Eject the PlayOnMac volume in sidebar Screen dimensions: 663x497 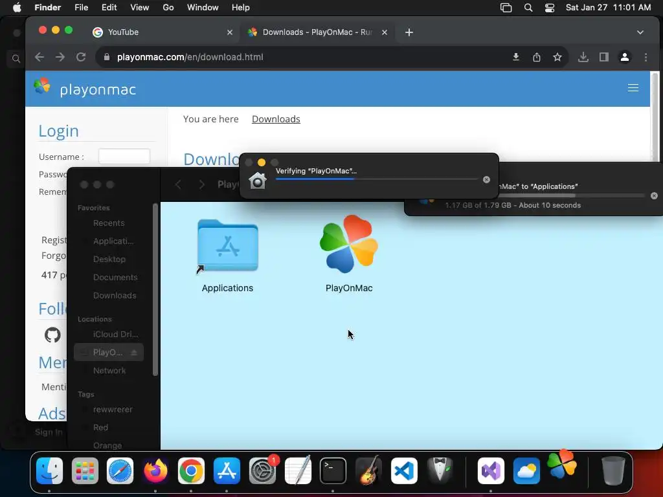[134, 353]
